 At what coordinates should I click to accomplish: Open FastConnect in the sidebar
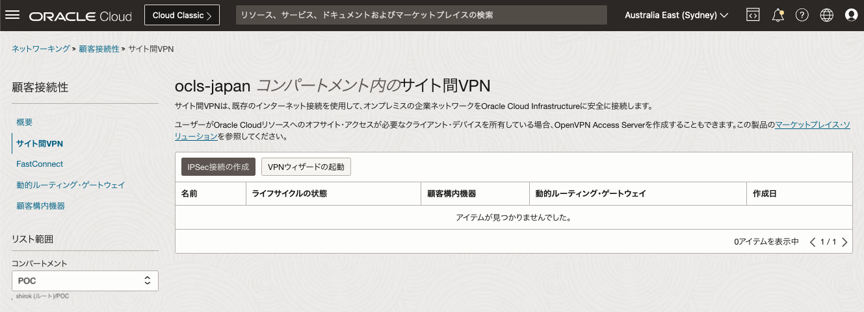[x=40, y=164]
